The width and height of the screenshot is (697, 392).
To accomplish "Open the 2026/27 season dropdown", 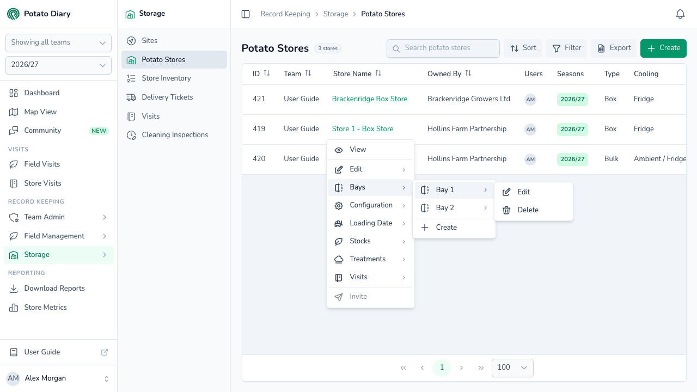I will click(58, 65).
